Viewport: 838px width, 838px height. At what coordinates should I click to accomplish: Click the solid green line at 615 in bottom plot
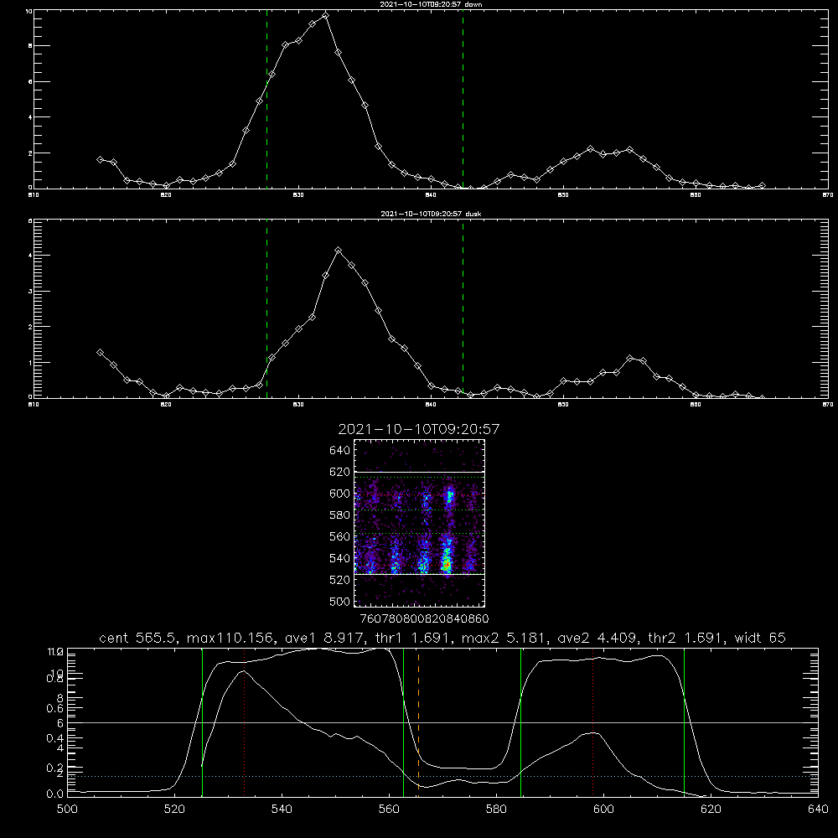tap(684, 722)
